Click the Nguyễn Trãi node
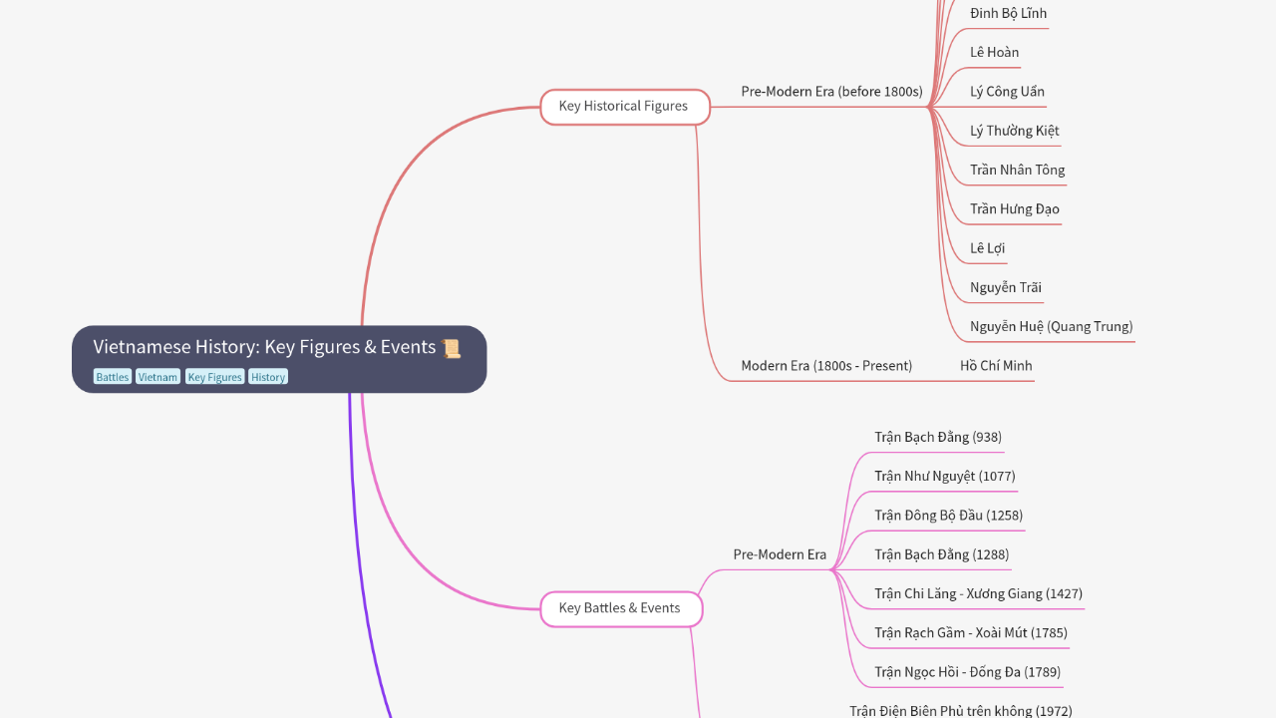Screen dimensions: 1276x718 click(1005, 287)
